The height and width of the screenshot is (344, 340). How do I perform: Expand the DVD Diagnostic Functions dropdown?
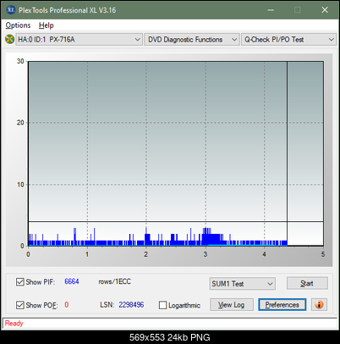(x=192, y=40)
